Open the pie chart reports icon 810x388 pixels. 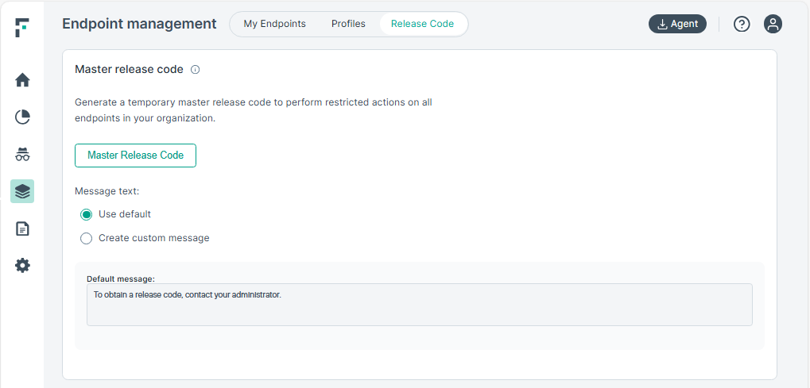22,117
